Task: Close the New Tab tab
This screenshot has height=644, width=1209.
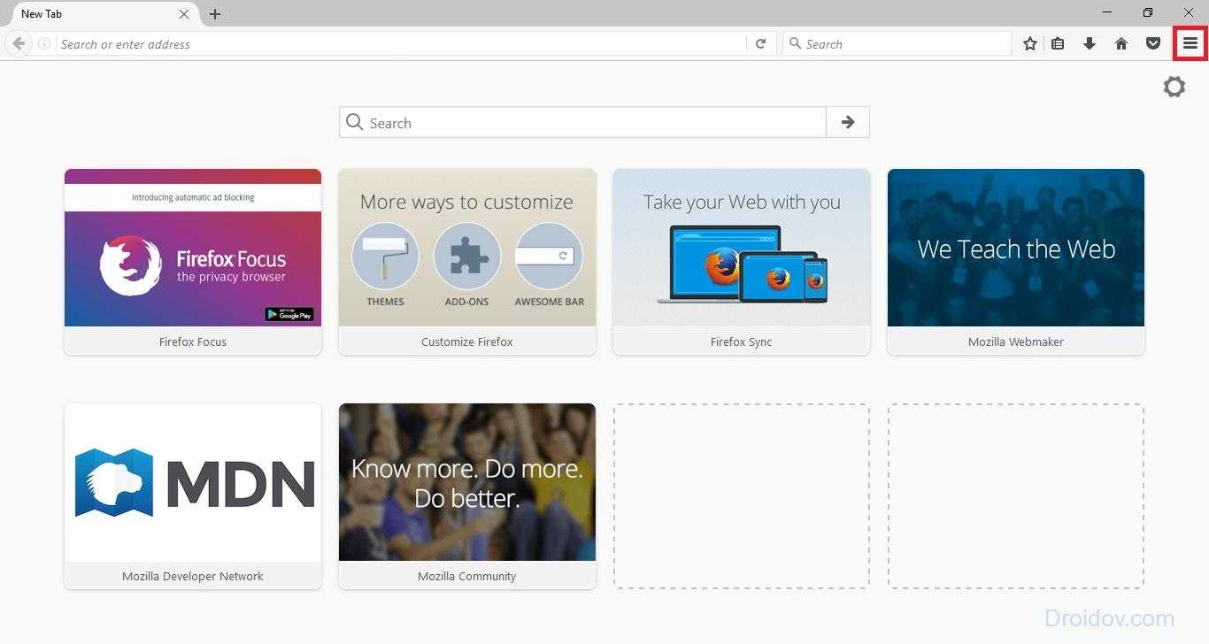Action: [184, 14]
